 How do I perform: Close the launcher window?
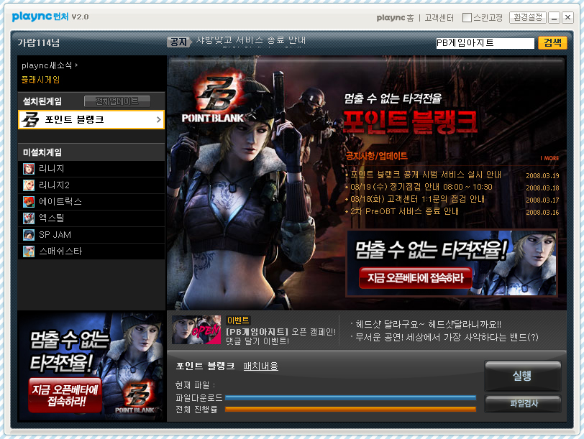[x=567, y=17]
